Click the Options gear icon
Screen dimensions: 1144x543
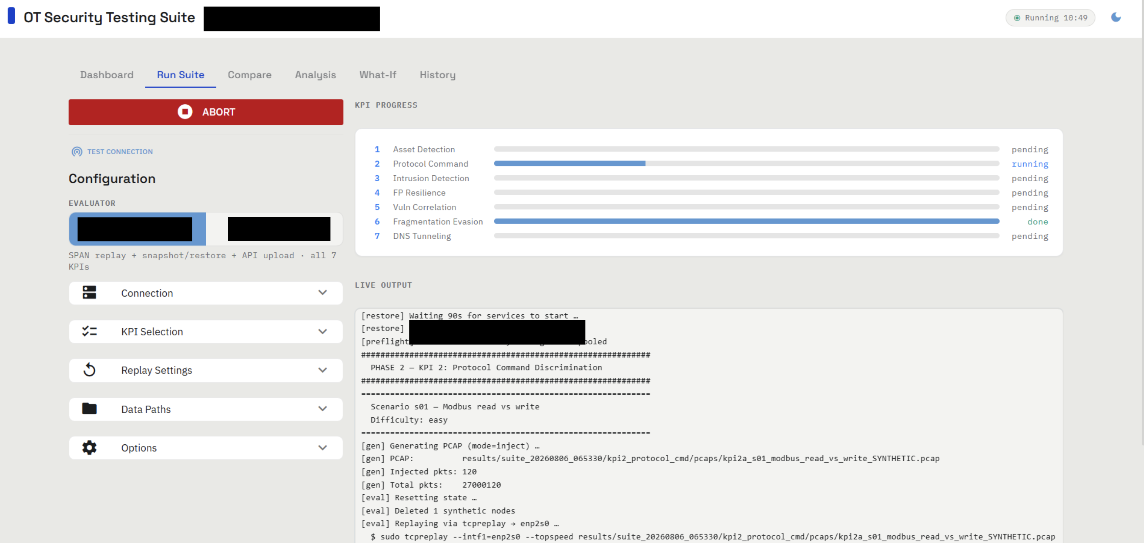(89, 447)
